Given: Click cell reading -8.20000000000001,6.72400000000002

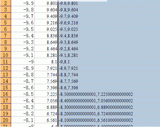Looking at the screenshot, I should [x=109, y=113].
